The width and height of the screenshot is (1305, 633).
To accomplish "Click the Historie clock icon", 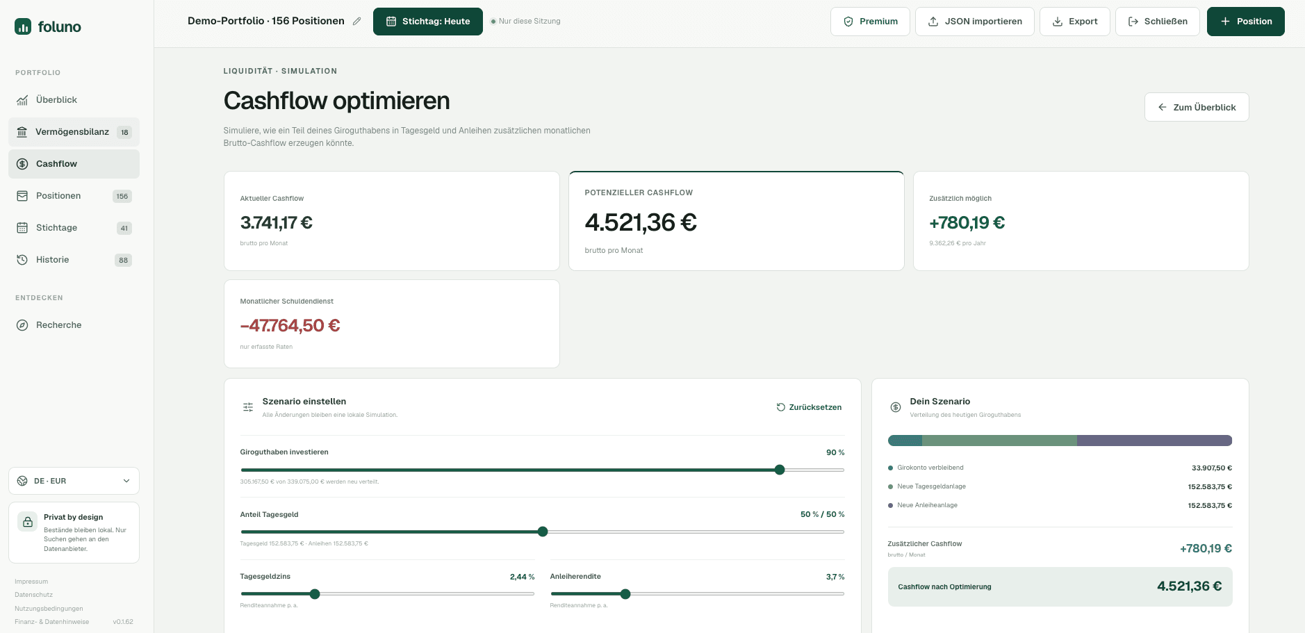I will tap(22, 260).
